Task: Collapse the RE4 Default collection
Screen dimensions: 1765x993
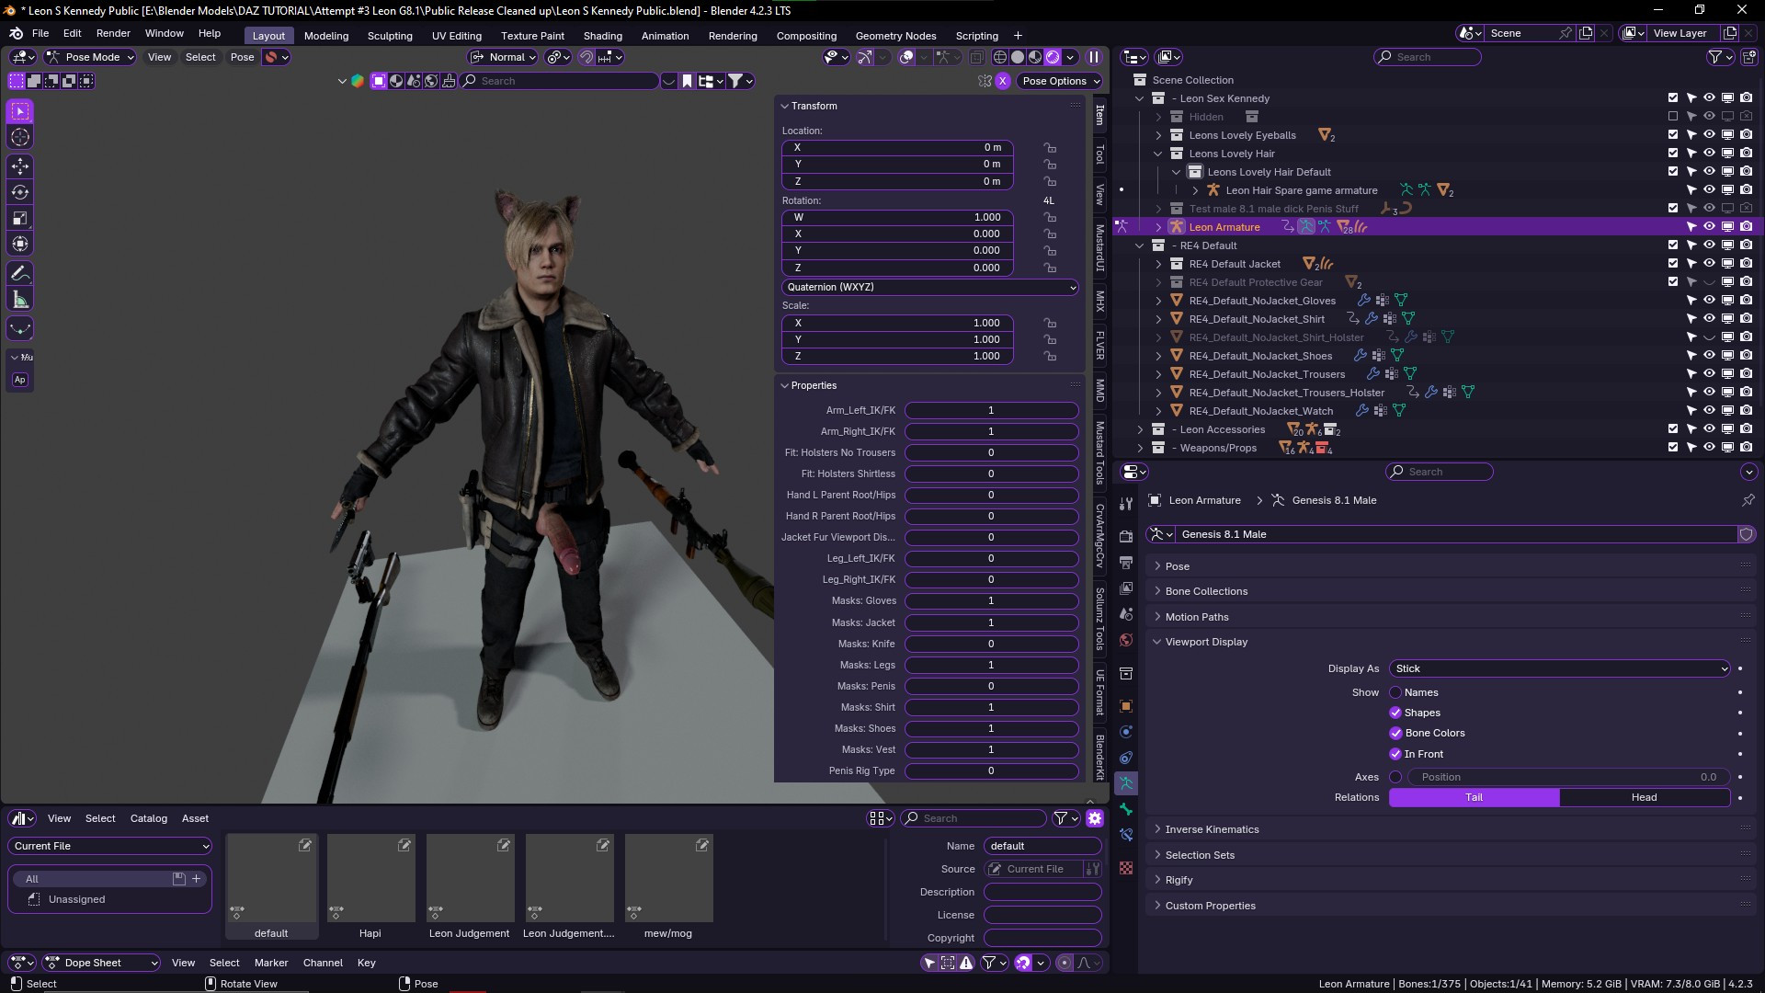Action: pyautogui.click(x=1140, y=245)
